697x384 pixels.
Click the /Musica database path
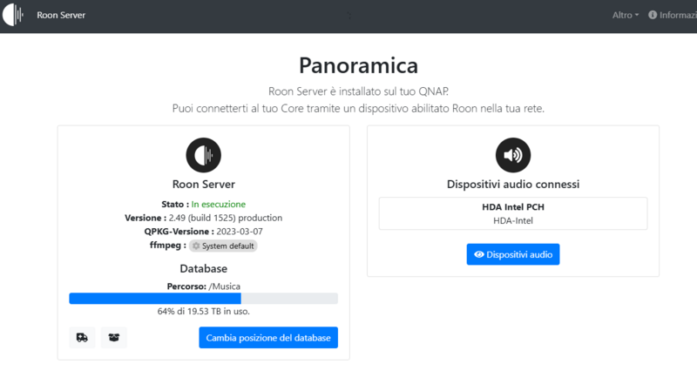tap(225, 286)
